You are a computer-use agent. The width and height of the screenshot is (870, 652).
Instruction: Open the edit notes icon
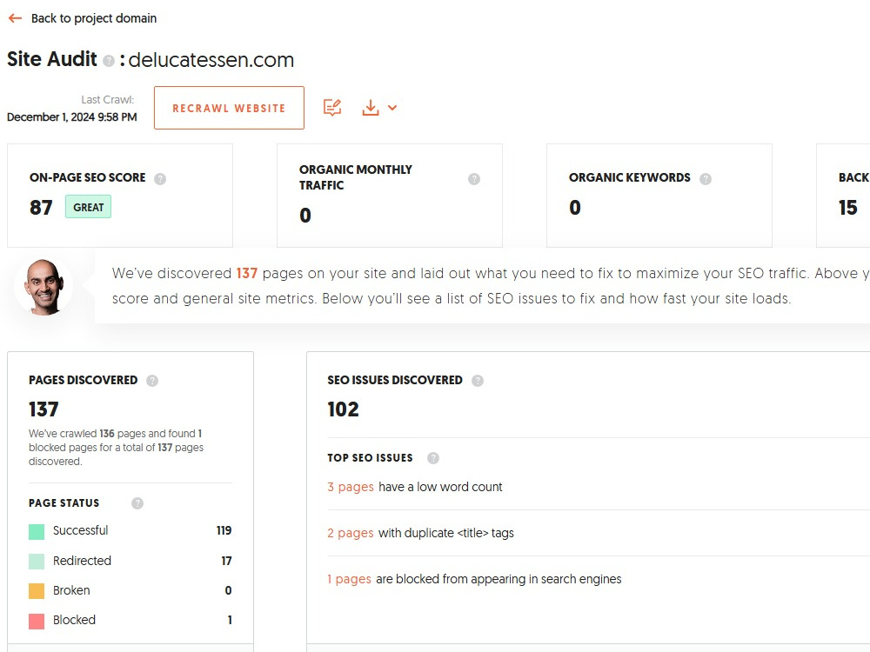331,108
